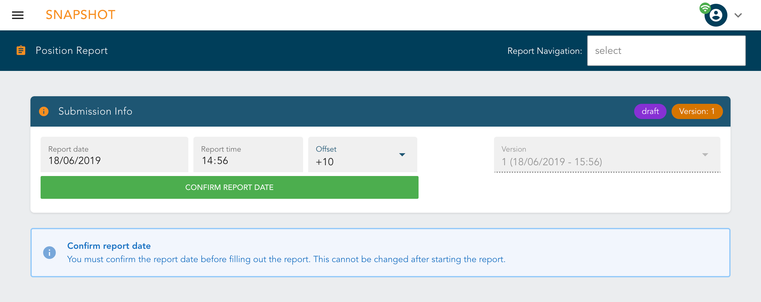761x302 pixels.
Task: Click the 'You must confirm the report date' message
Action: [286, 259]
